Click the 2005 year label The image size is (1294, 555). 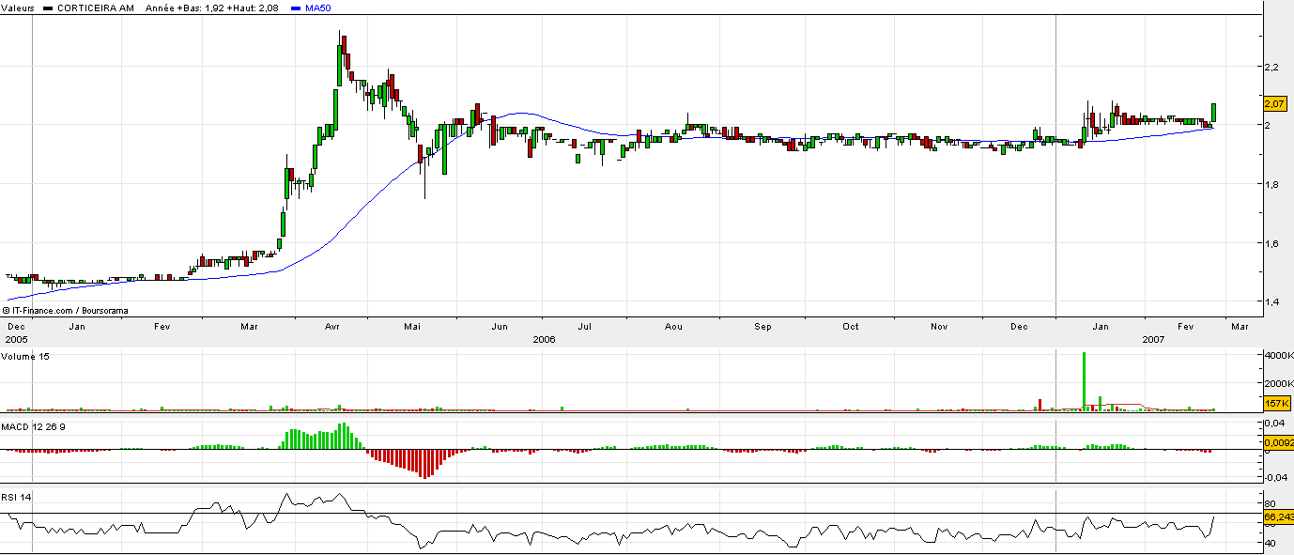point(17,339)
